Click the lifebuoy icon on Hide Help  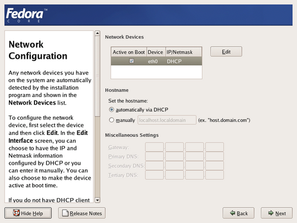coord(16,213)
